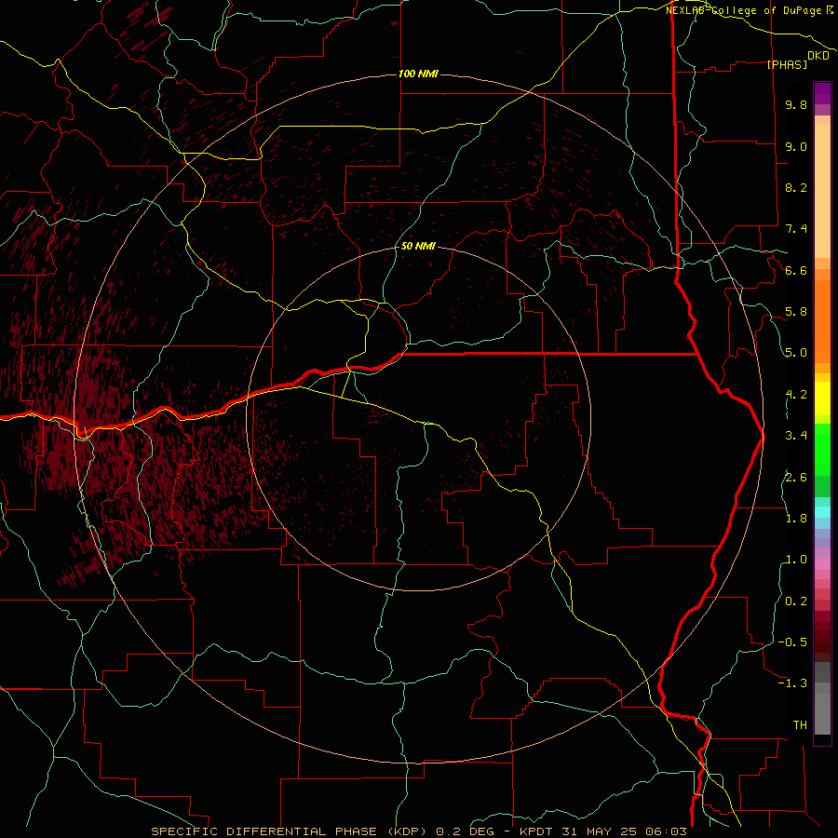Click the 1.8 color scale value
The height and width of the screenshot is (838, 838).
[x=796, y=519]
